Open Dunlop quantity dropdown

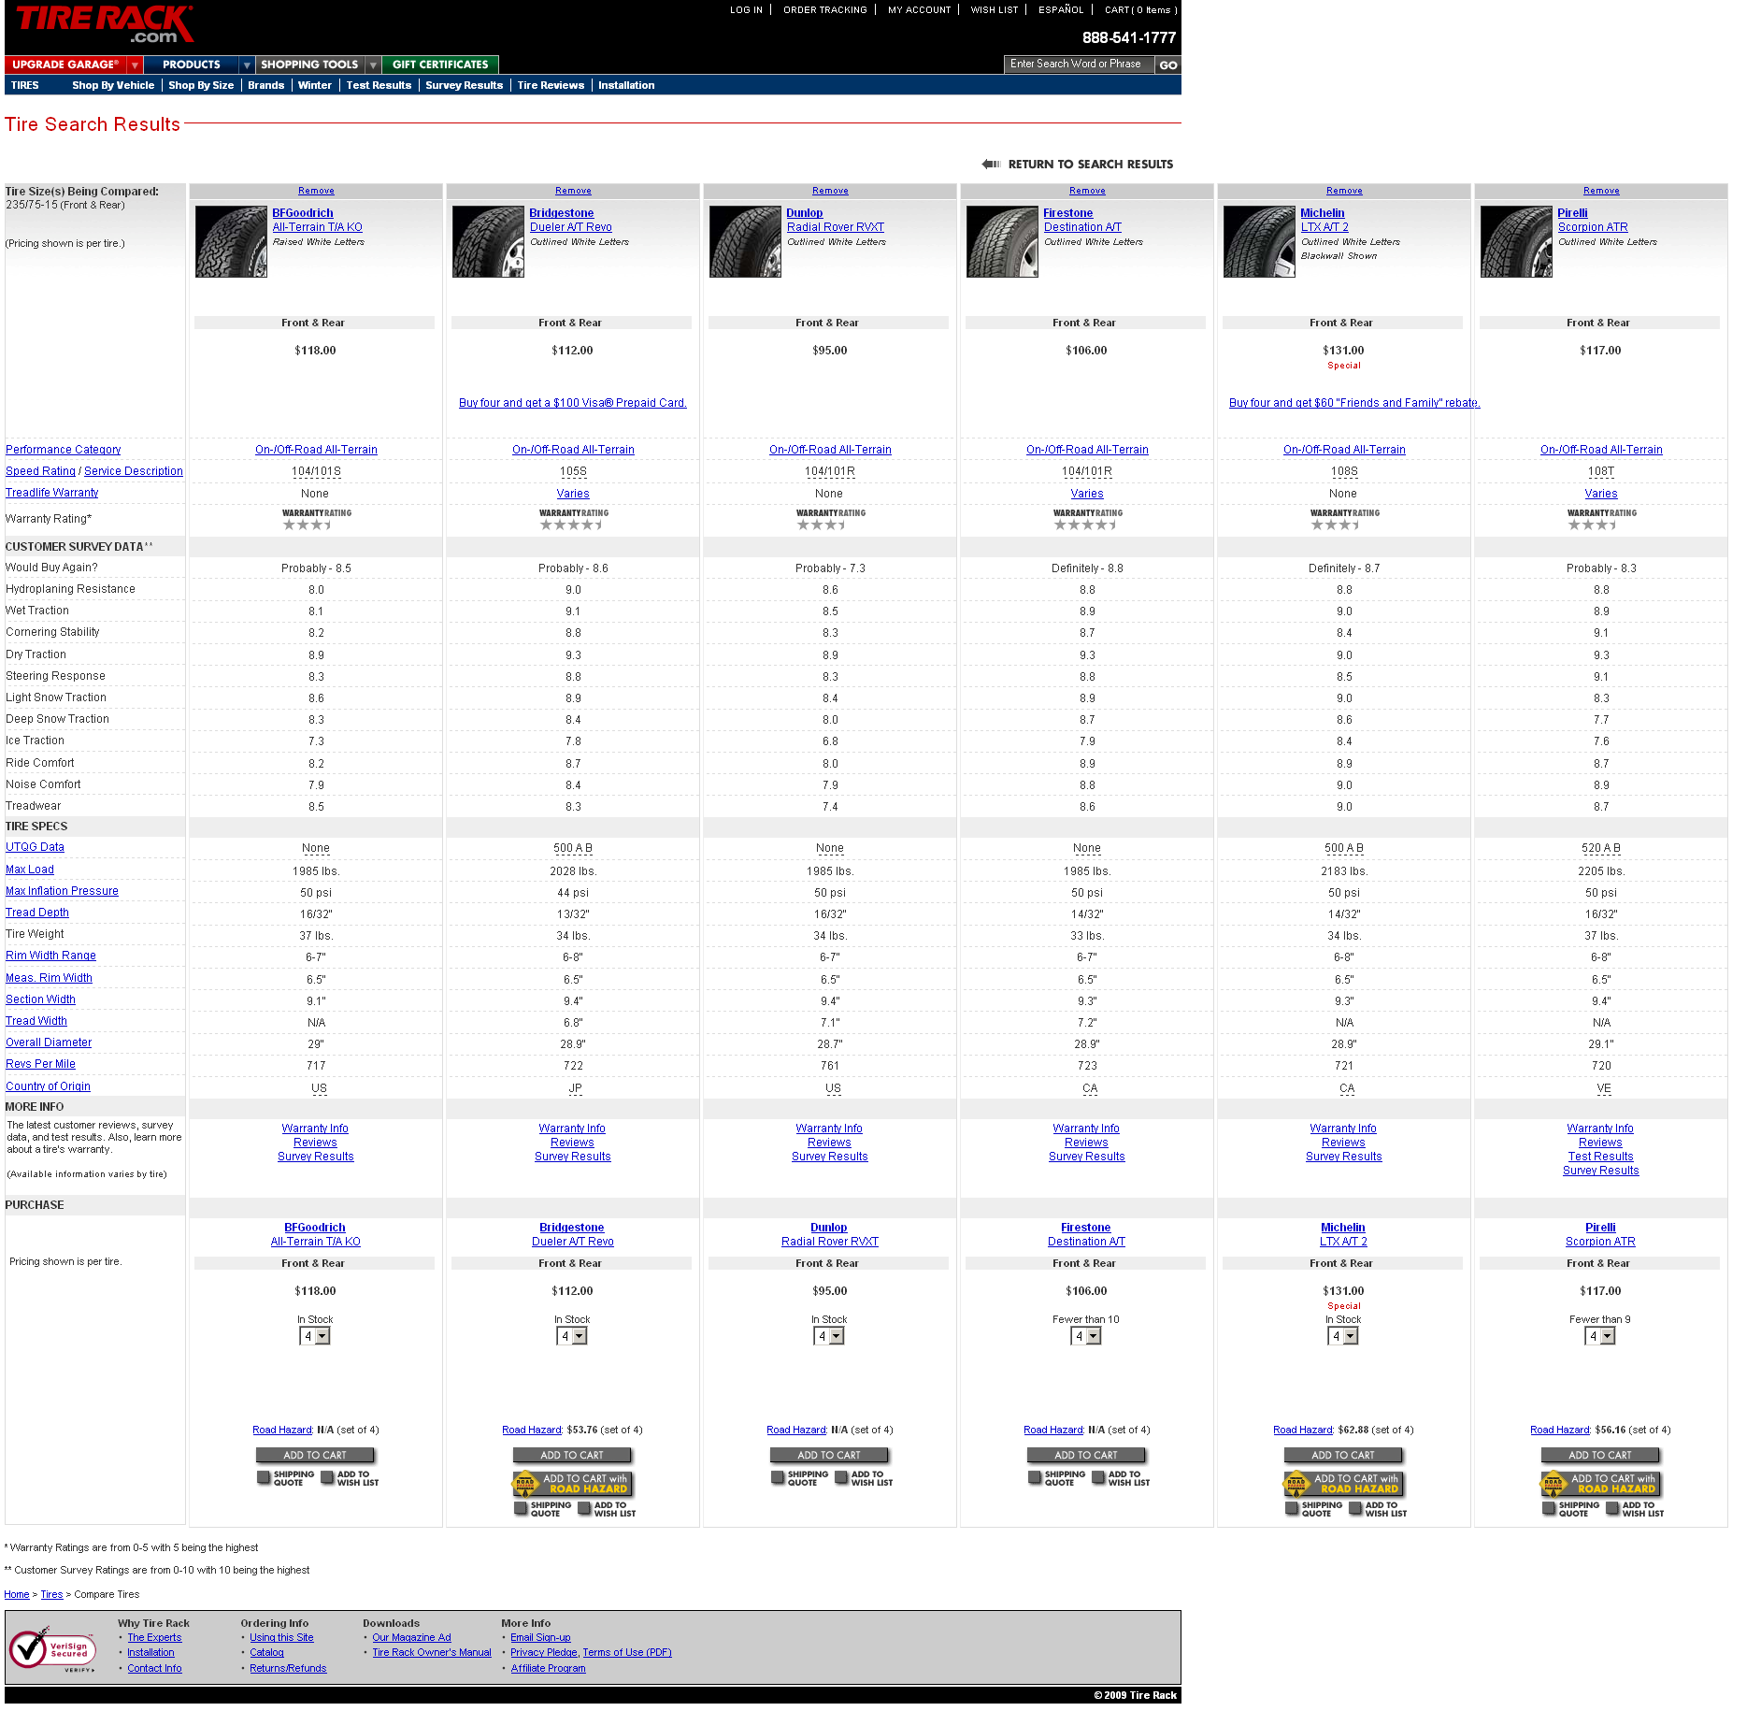829,1336
